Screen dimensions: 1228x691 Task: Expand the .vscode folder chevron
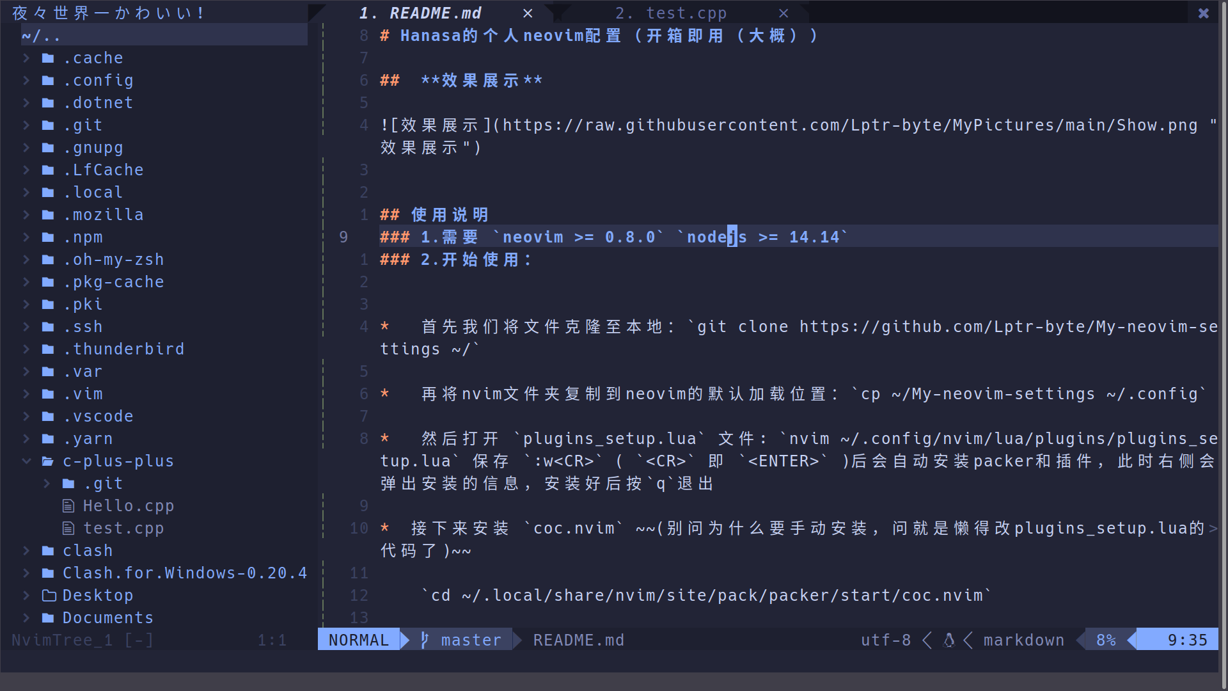point(26,417)
